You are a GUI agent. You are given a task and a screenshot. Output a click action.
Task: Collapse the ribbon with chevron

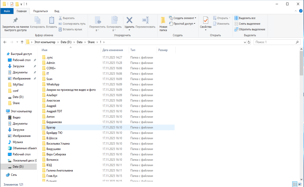(x=296, y=11)
